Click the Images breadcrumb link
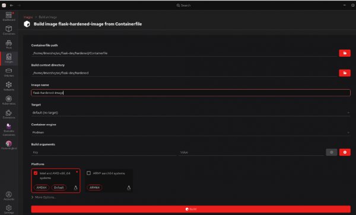356x215 pixels. point(28,17)
